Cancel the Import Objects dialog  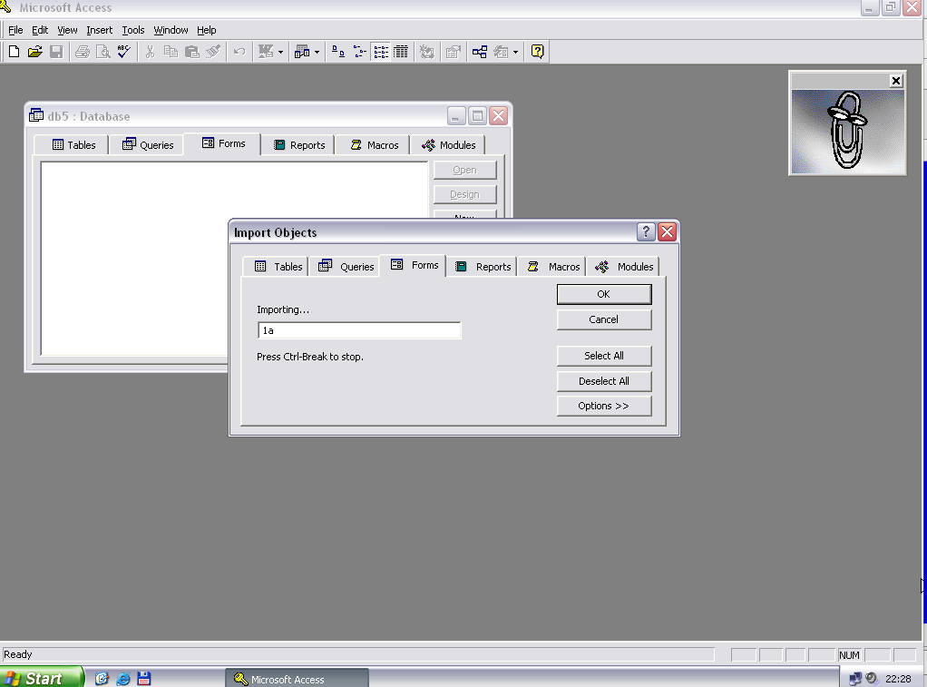603,319
